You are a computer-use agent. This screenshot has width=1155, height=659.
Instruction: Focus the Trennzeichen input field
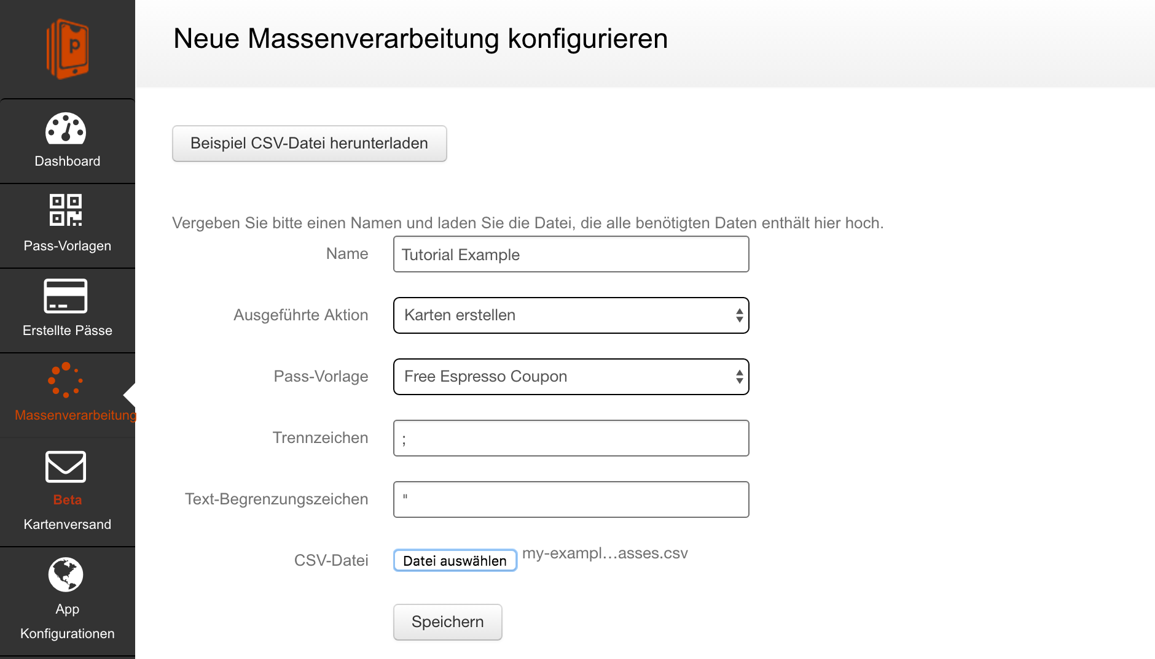pyautogui.click(x=571, y=438)
